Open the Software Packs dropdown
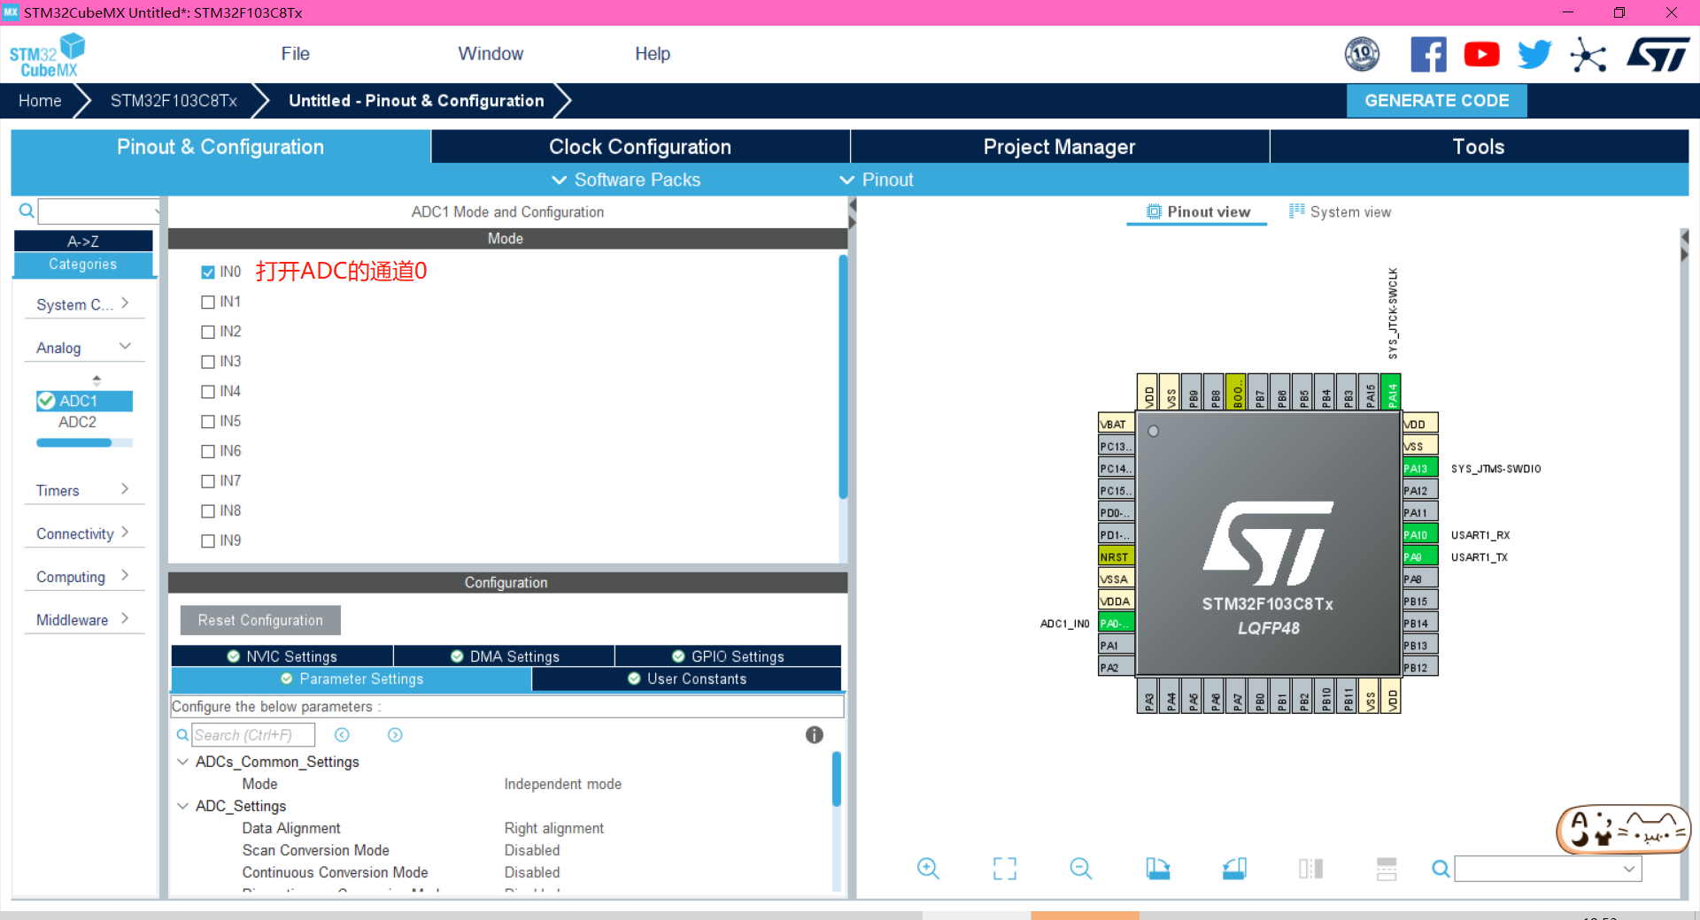 coord(626,180)
